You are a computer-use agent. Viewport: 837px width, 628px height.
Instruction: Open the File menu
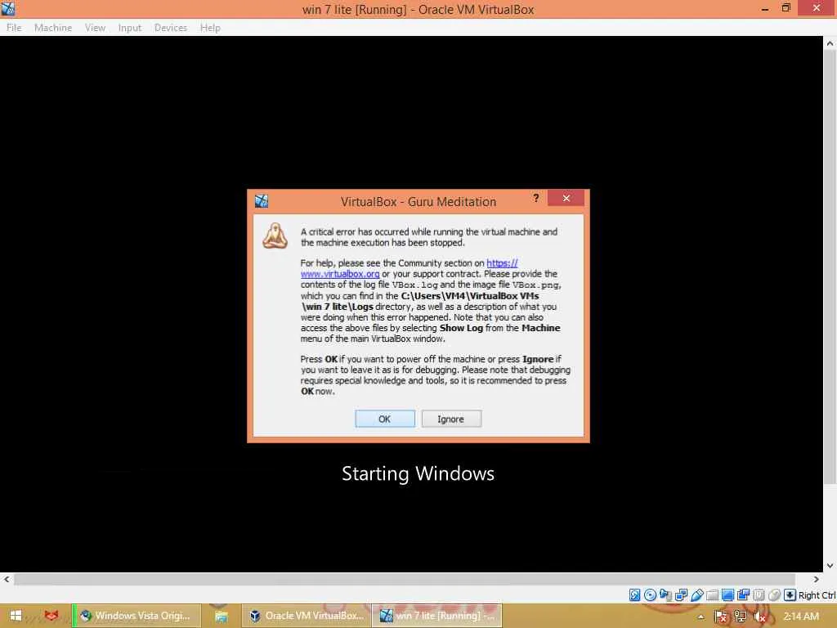tap(14, 28)
